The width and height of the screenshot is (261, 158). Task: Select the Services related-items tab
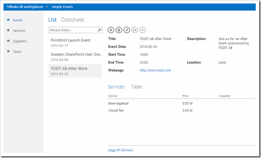pyautogui.click(x=116, y=87)
